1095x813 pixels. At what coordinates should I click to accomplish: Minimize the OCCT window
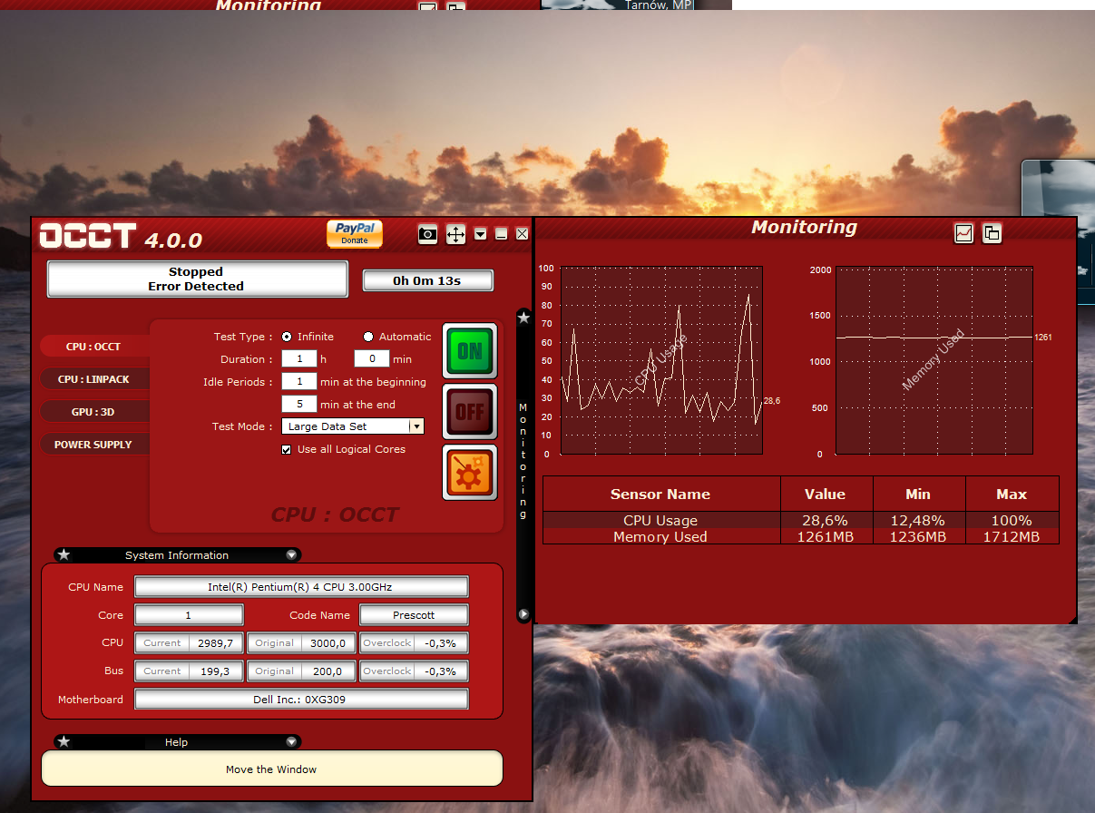click(502, 234)
